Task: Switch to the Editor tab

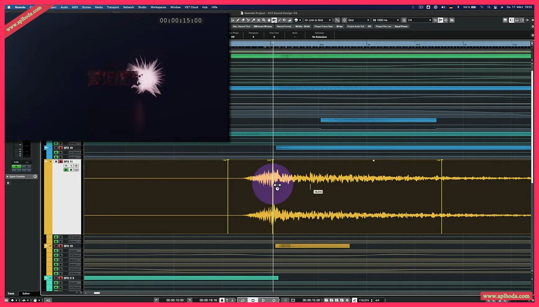Action: (x=26, y=293)
